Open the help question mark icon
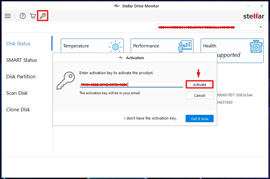Image resolution: width=270 pixels, height=179 pixels. 22,16
